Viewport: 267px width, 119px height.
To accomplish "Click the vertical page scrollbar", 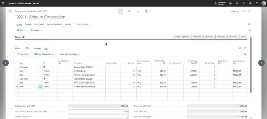I will click(x=251, y=65).
